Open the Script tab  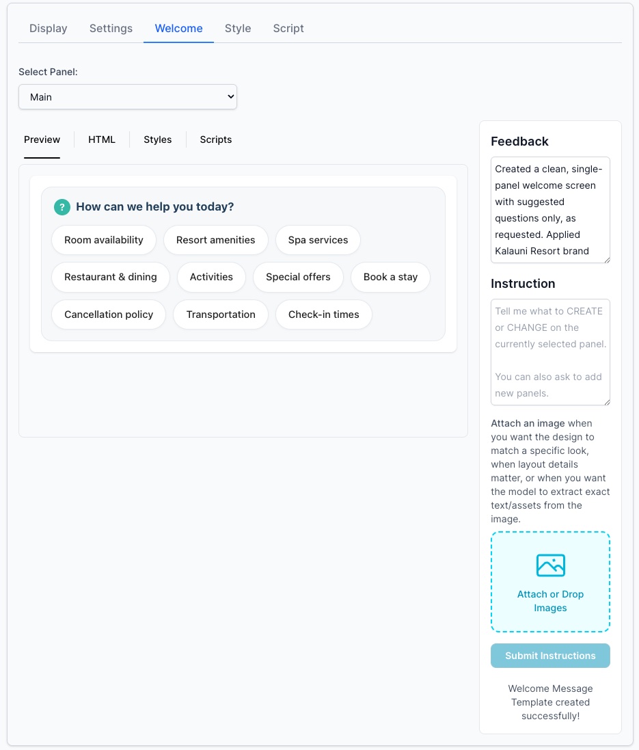[288, 28]
